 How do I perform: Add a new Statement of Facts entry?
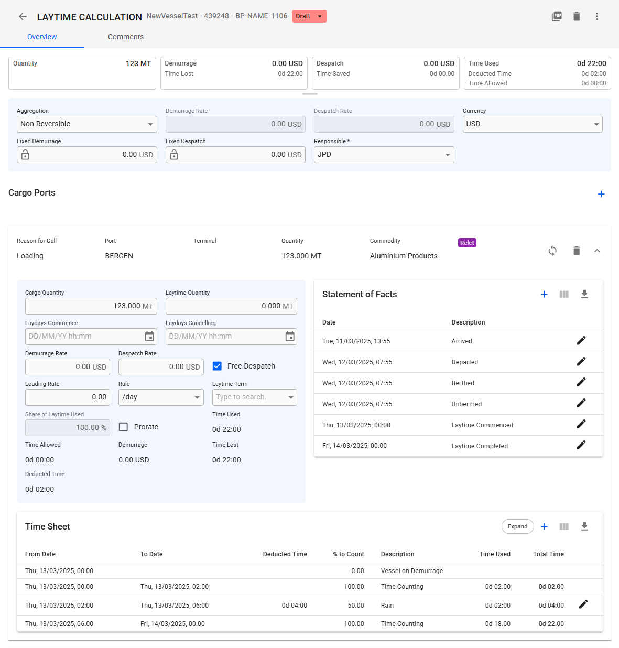pyautogui.click(x=544, y=295)
